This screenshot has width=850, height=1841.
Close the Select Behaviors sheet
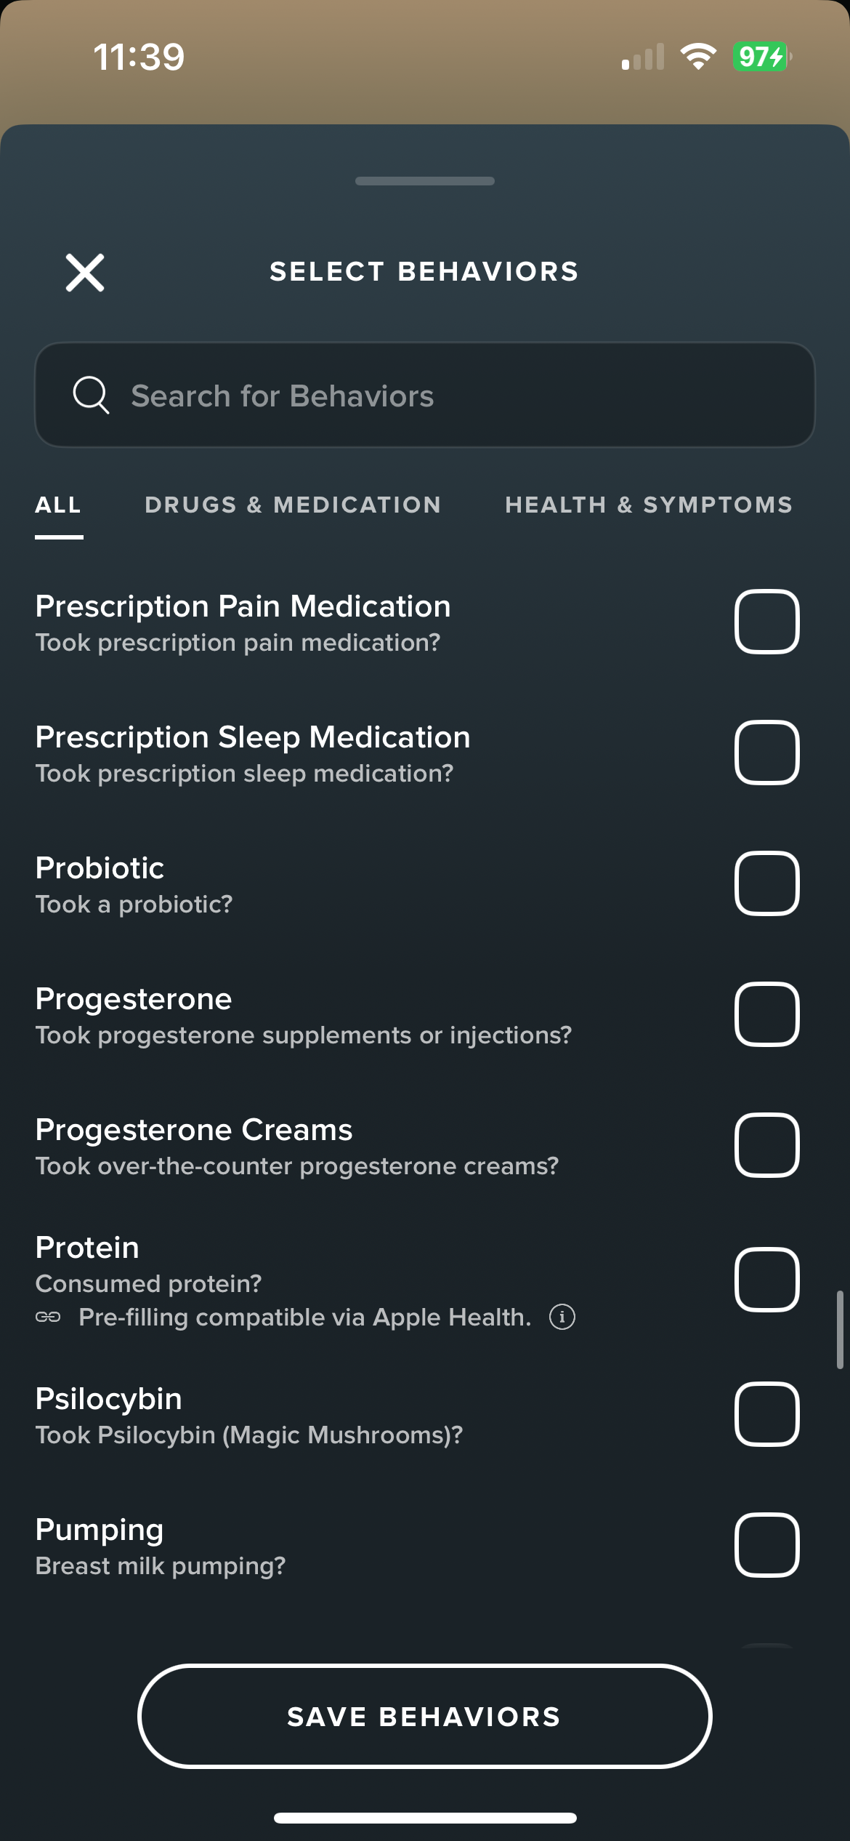85,273
